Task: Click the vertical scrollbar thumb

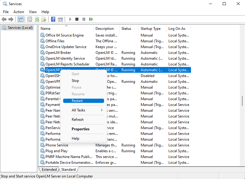Action: 243,101
